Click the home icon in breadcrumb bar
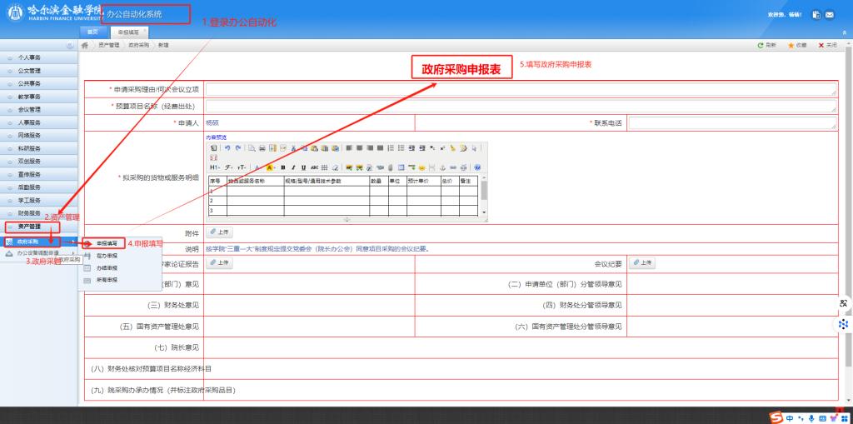Image resolution: width=853 pixels, height=424 pixels. click(85, 45)
